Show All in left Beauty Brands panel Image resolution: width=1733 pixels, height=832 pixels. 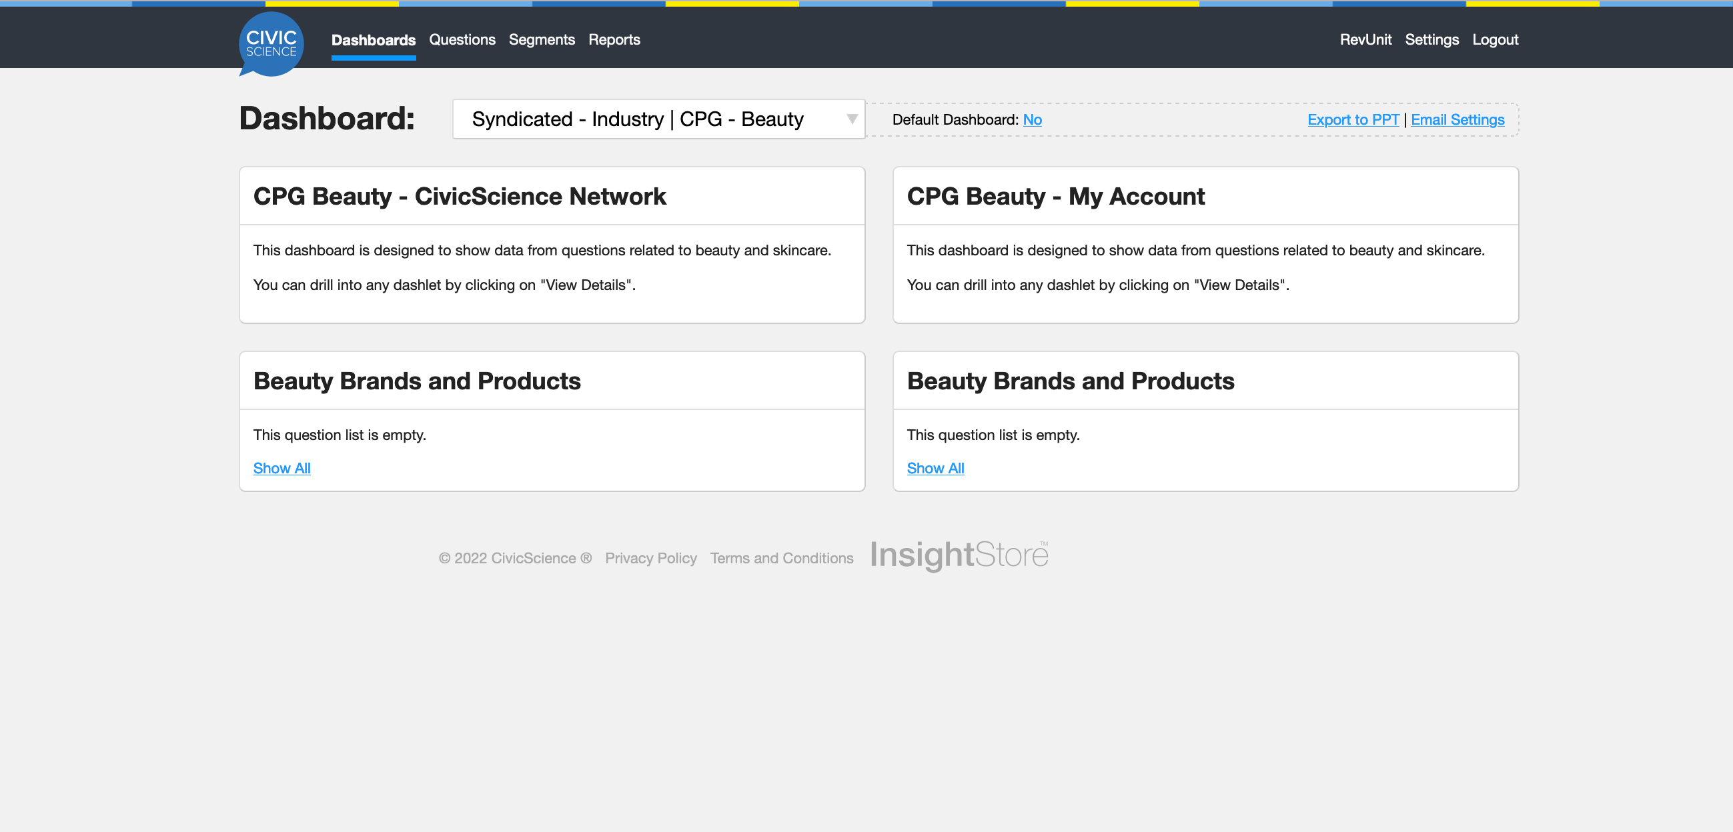pos(281,468)
